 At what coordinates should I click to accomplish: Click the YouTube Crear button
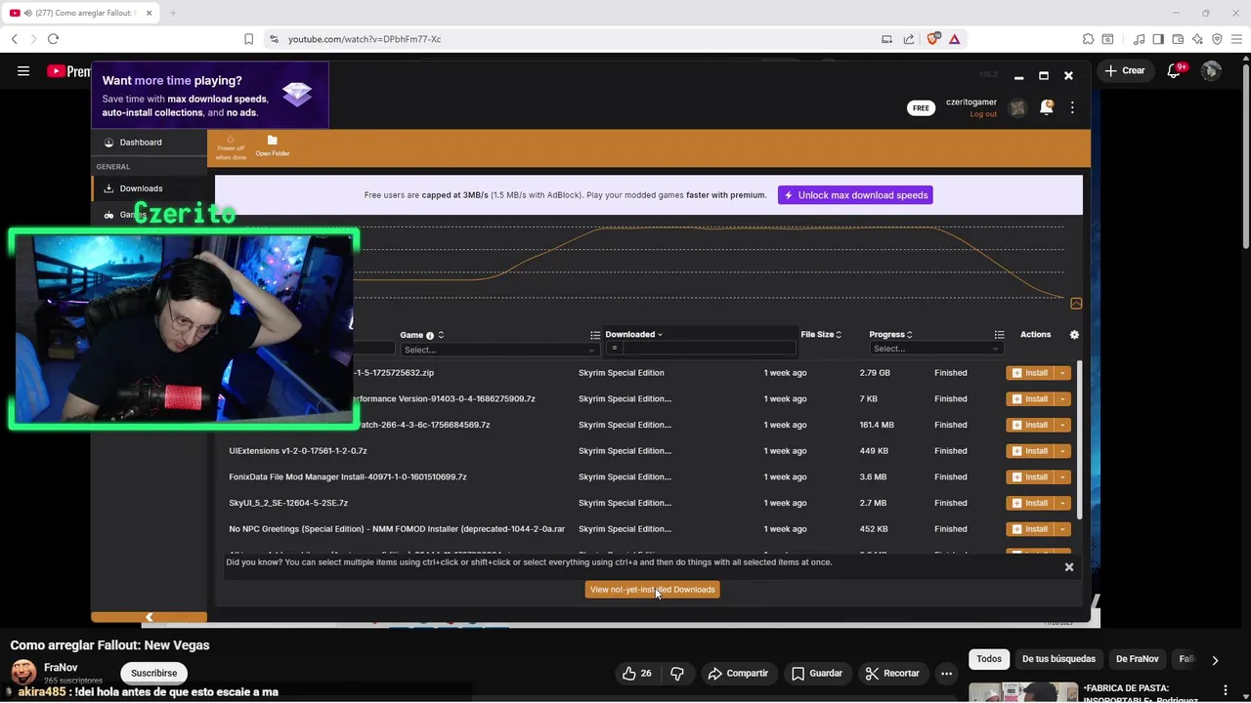click(1125, 70)
